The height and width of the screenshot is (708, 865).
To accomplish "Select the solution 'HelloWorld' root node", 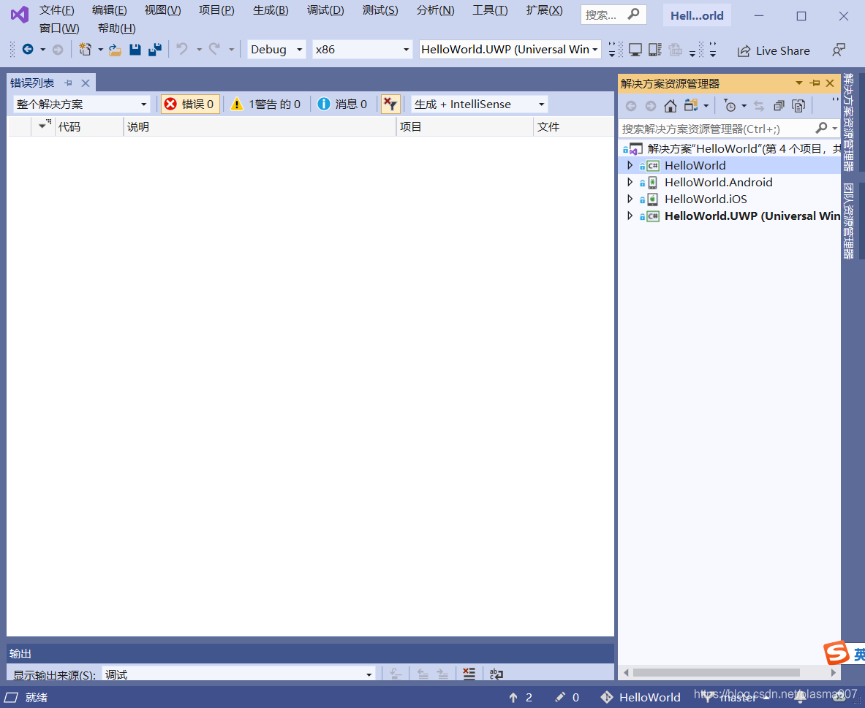I will click(x=731, y=148).
